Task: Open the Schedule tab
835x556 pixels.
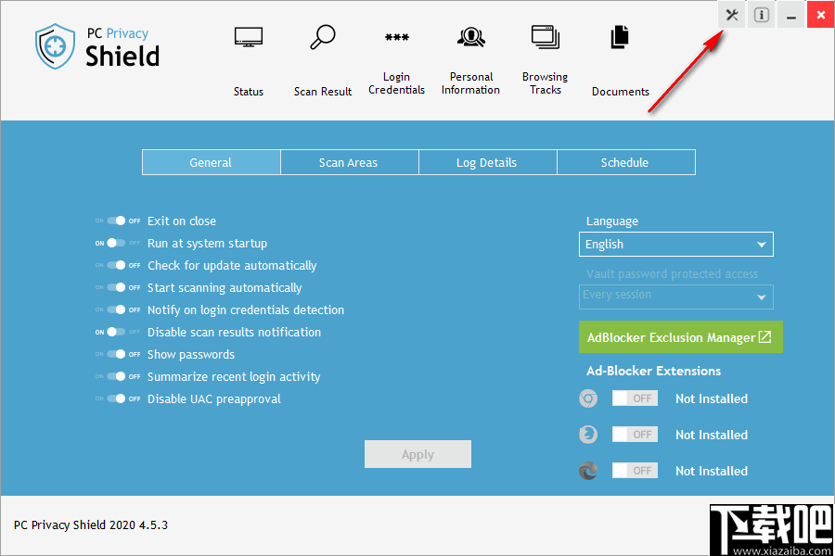Action: click(625, 162)
